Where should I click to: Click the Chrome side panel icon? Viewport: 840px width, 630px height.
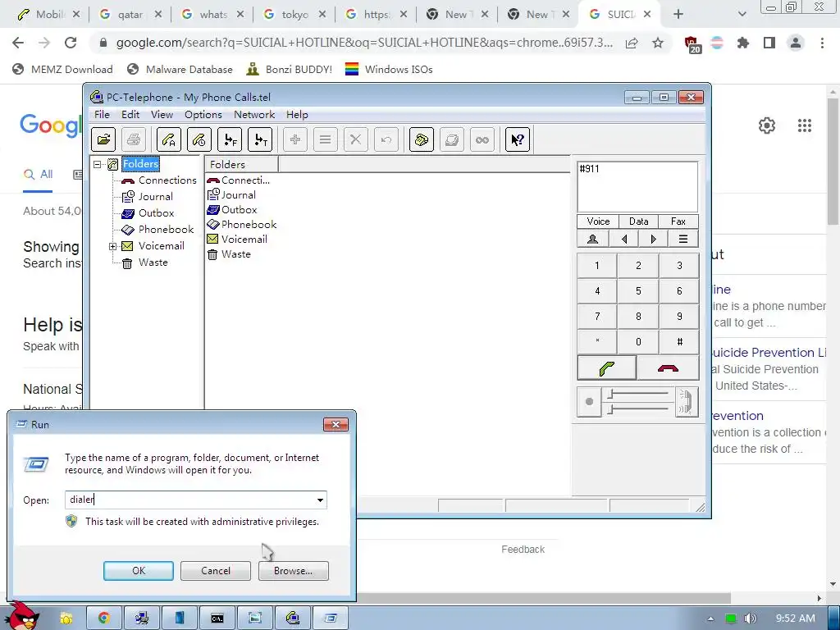point(769,43)
